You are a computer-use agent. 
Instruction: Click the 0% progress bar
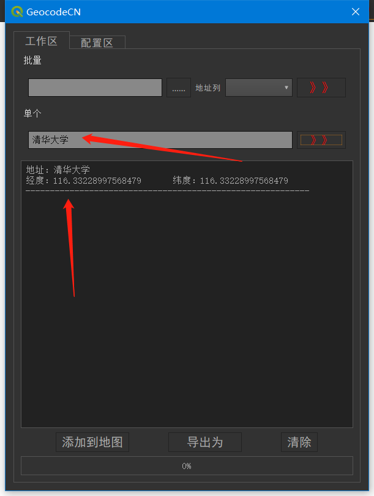click(187, 465)
